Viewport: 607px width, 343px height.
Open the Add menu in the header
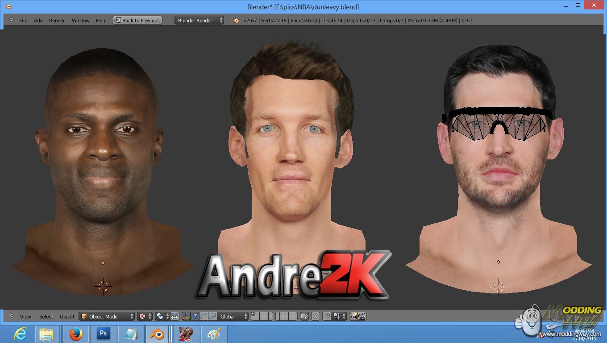click(38, 20)
